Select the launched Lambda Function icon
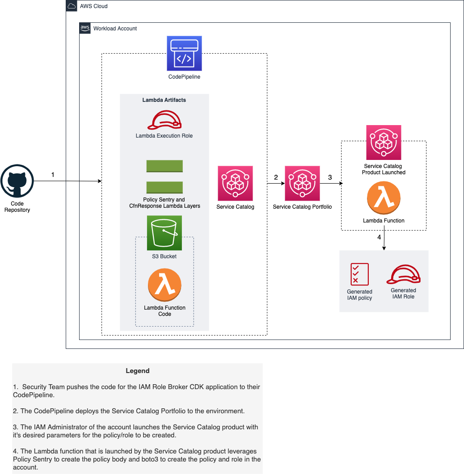The image size is (464, 474). tap(384, 198)
